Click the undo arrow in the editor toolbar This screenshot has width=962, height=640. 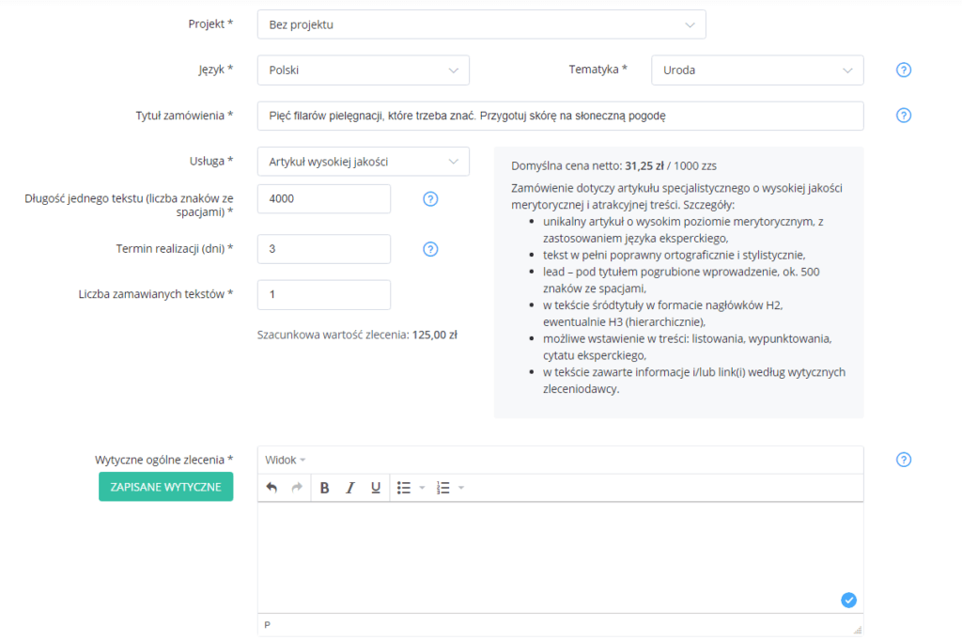pos(272,488)
